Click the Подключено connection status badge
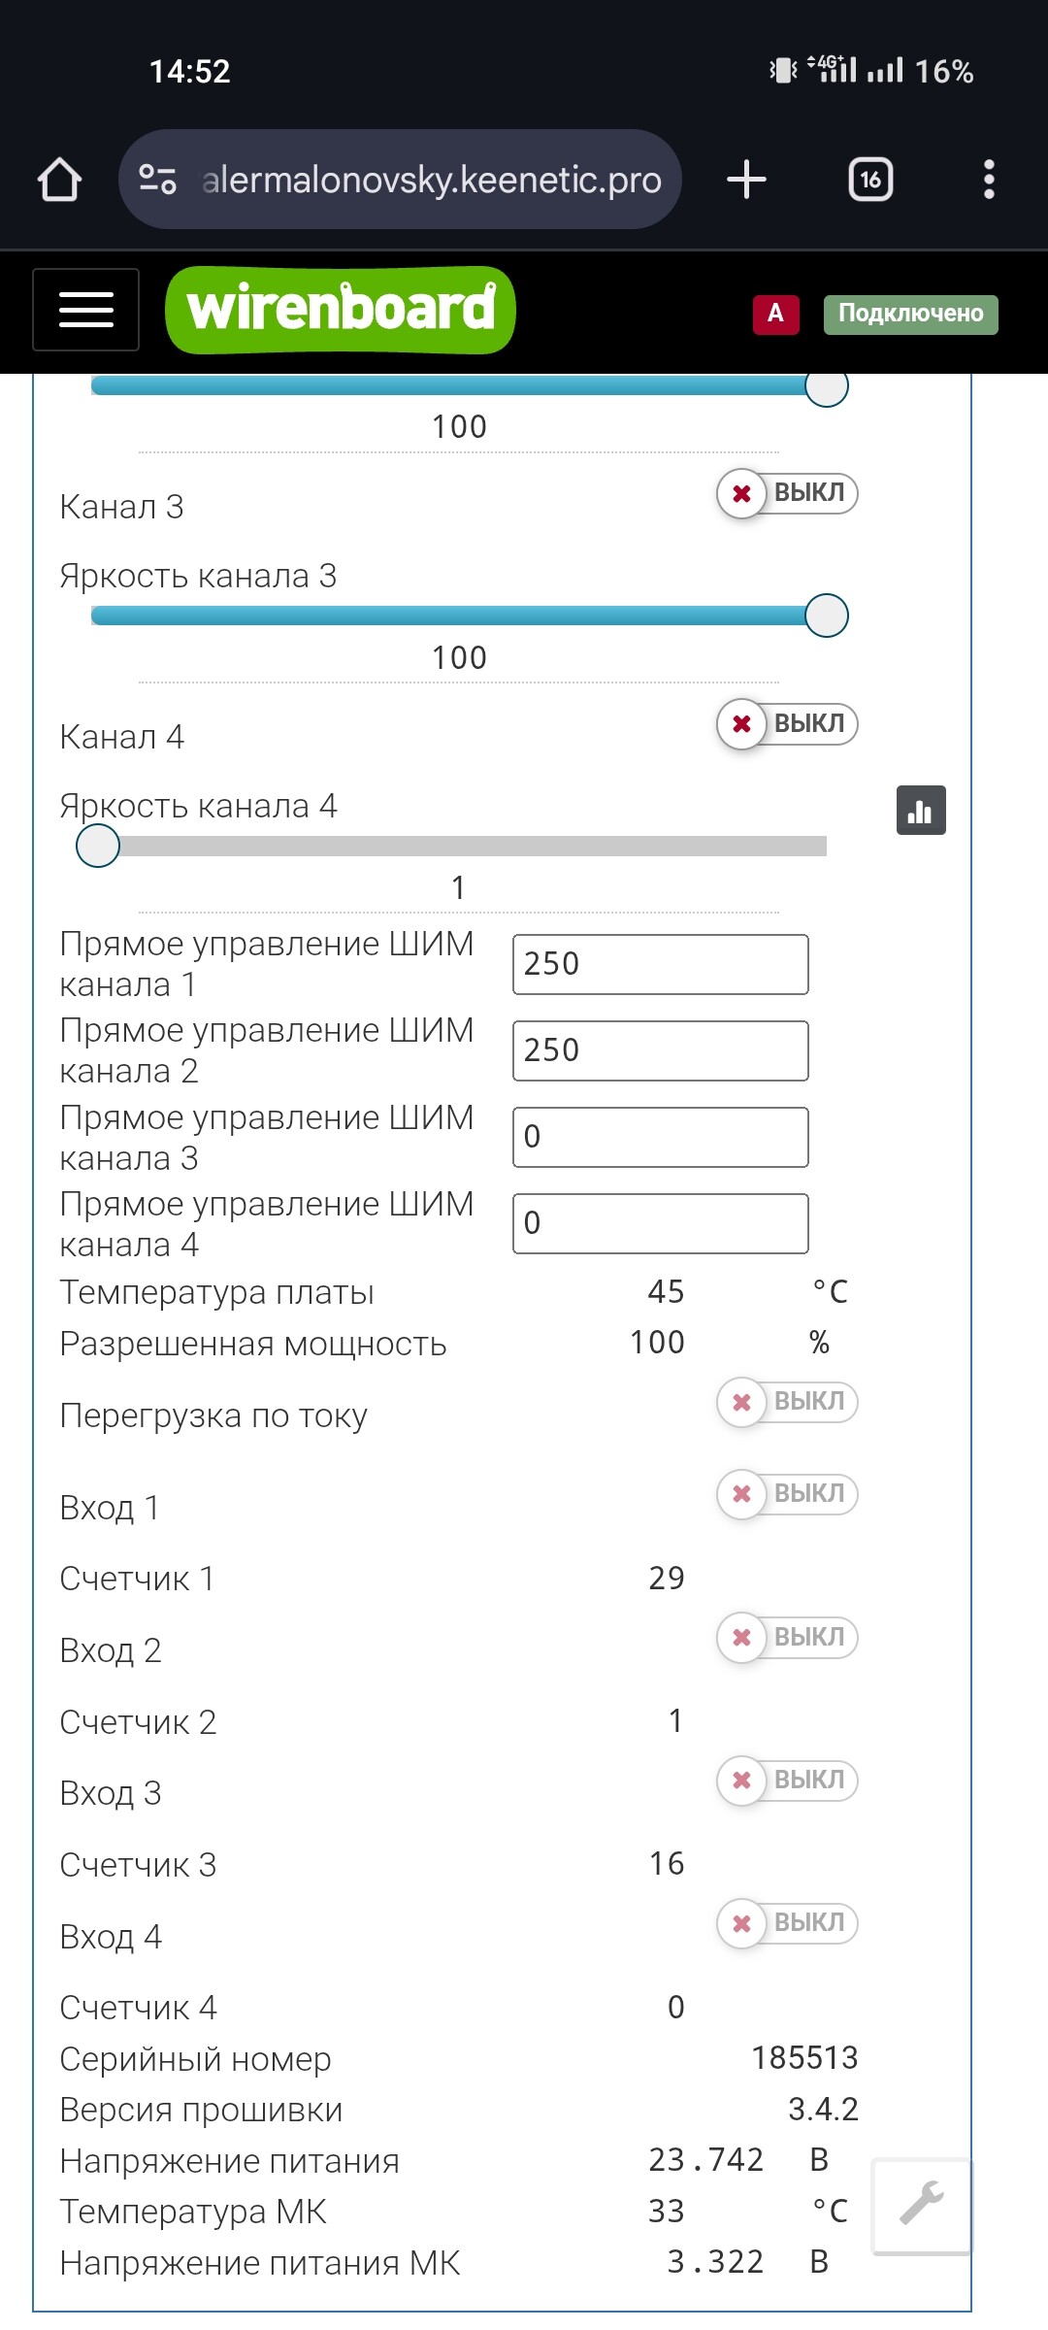The height and width of the screenshot is (2330, 1048). point(910,314)
